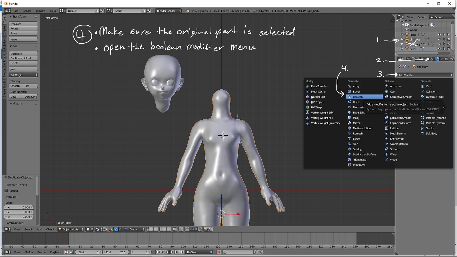Toggle renderability of the head object

pos(449,49)
